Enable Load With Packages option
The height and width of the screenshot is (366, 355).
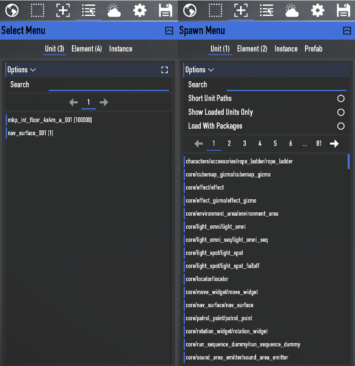[x=341, y=126]
